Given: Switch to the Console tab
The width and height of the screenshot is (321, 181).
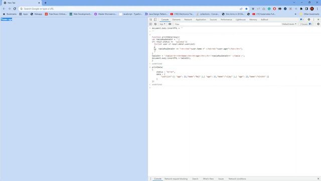Looking at the screenshot, I should [x=165, y=20].
